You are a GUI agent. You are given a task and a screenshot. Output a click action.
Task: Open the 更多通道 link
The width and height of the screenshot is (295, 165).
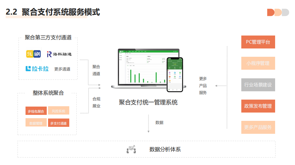(62, 69)
